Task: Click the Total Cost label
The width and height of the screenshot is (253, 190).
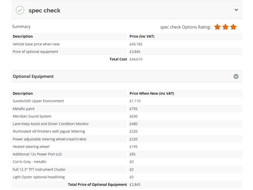Action: tap(118, 59)
